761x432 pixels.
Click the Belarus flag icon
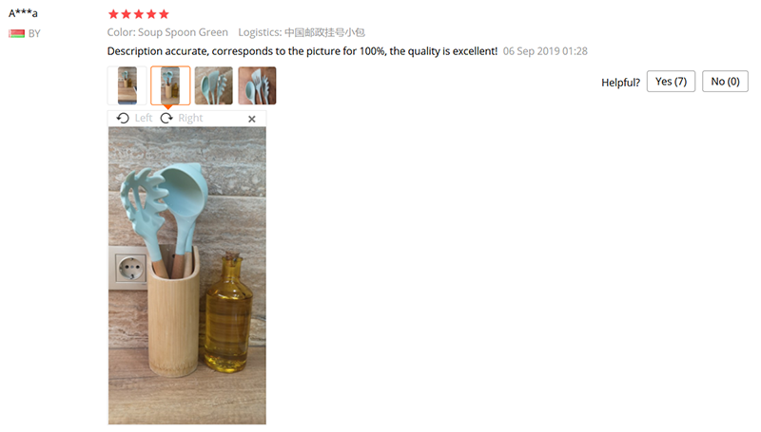[x=16, y=33]
